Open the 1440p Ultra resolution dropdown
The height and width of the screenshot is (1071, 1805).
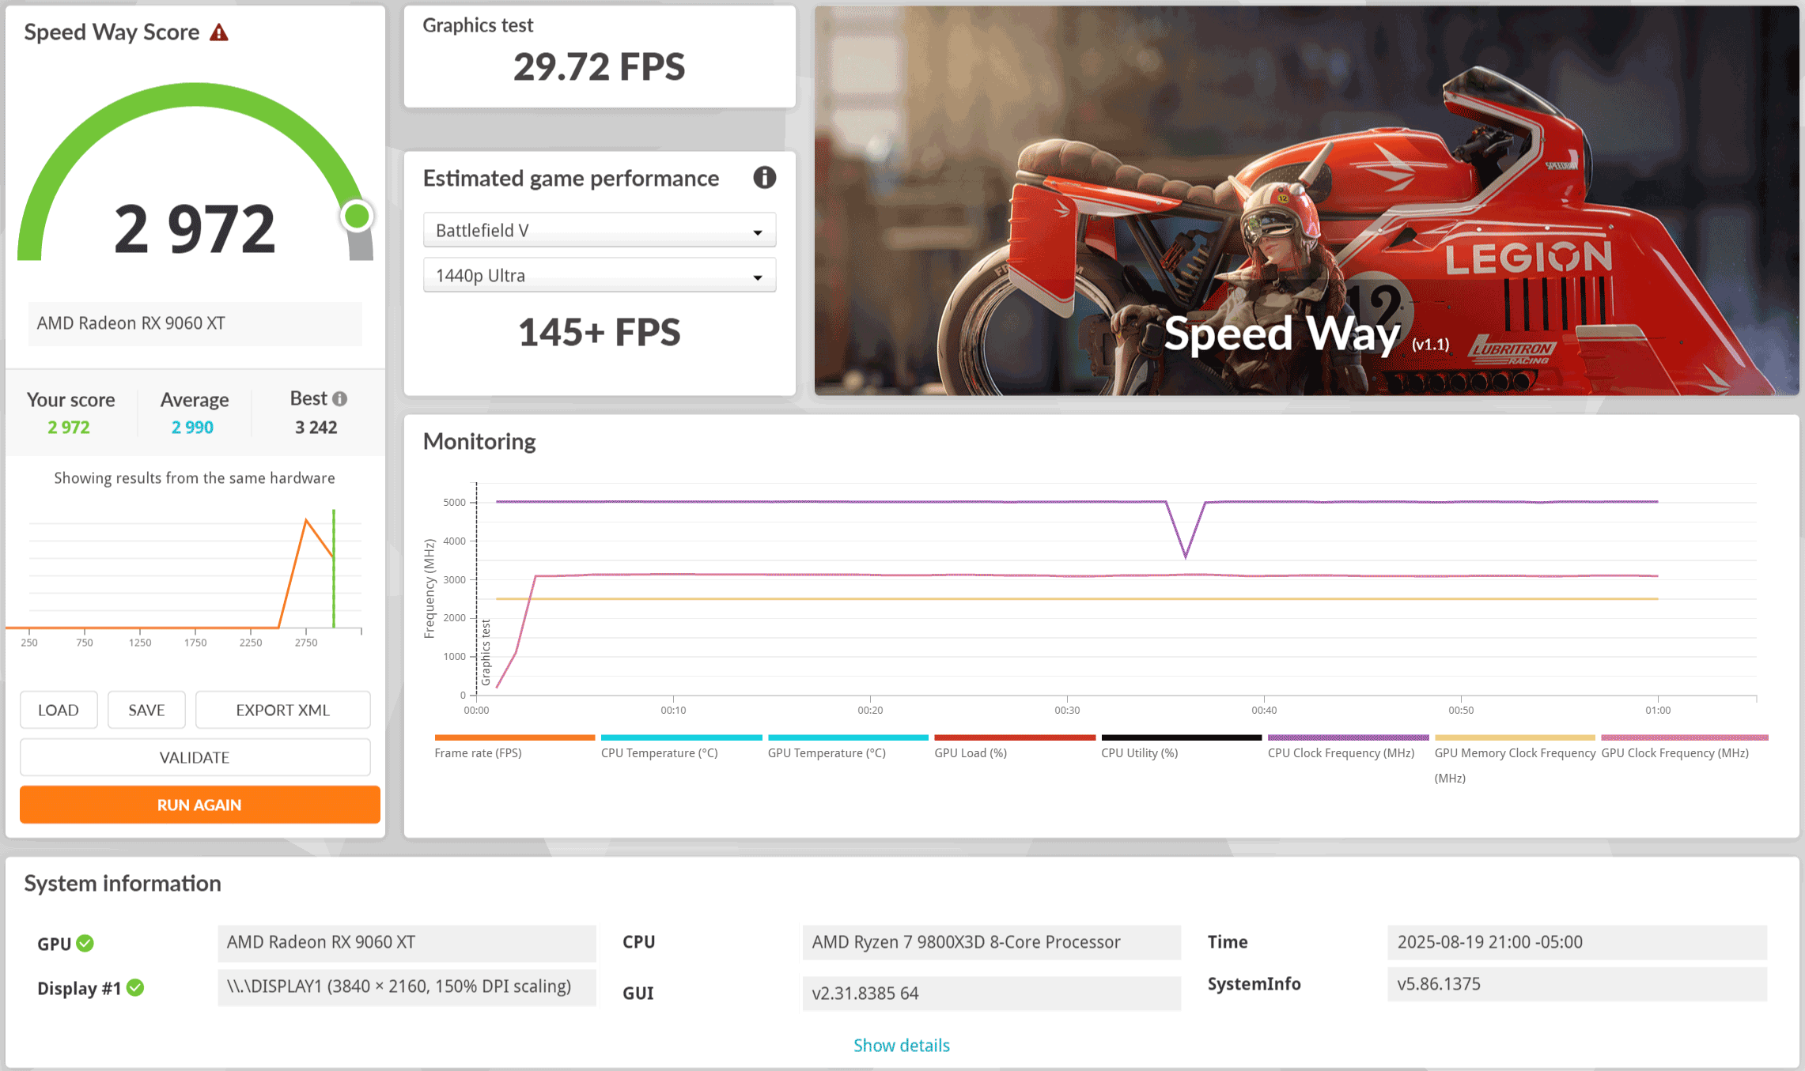[x=599, y=276]
